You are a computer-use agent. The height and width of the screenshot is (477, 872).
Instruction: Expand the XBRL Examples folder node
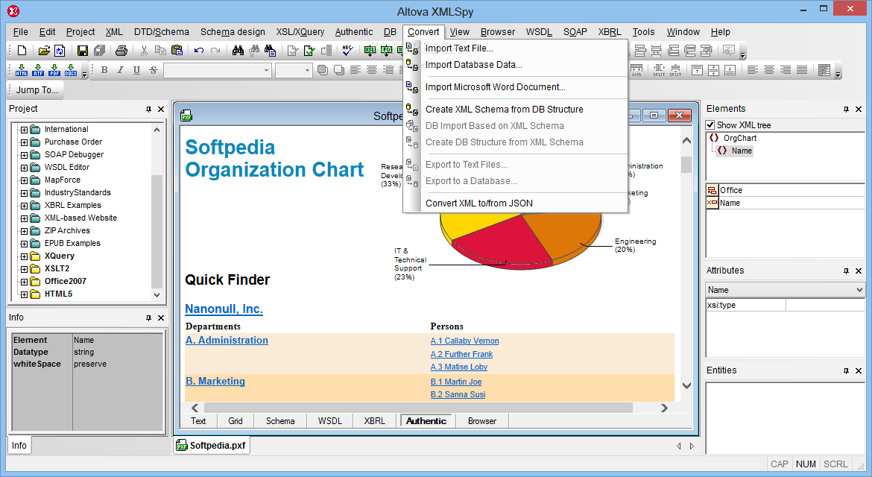24,206
